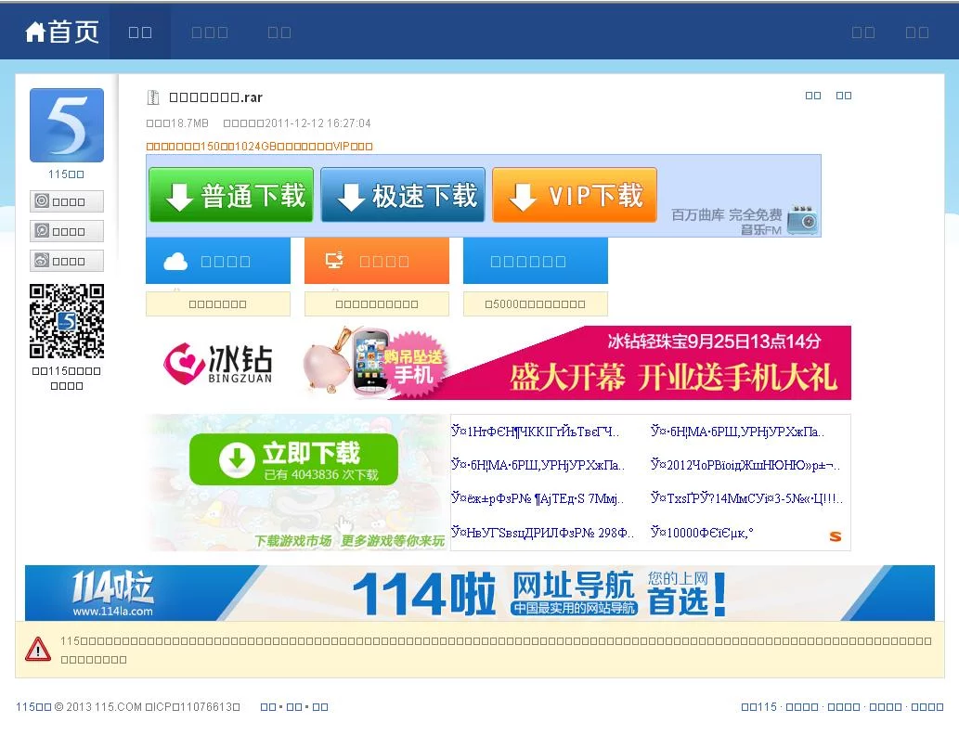
Task: Click 普通下载 green download button
Action: click(231, 195)
